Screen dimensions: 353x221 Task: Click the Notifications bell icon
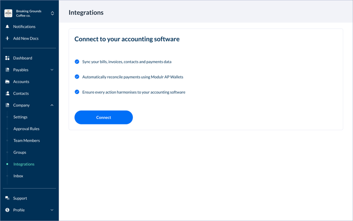tap(7, 27)
